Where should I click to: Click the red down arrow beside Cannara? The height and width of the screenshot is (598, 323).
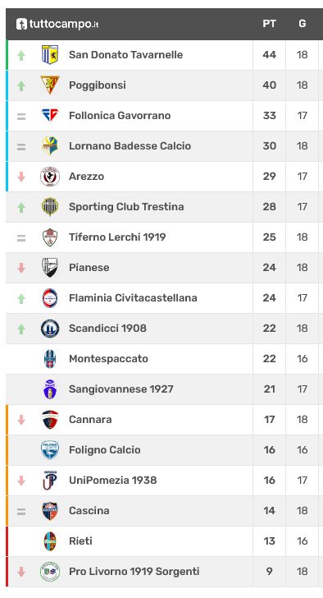click(21, 420)
